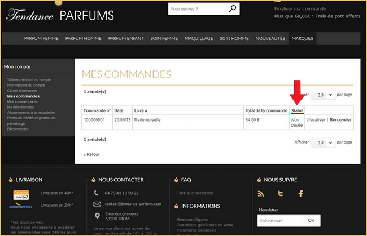
Task: Open the Facebook icon under Nous Suivre
Action: pyautogui.click(x=301, y=194)
